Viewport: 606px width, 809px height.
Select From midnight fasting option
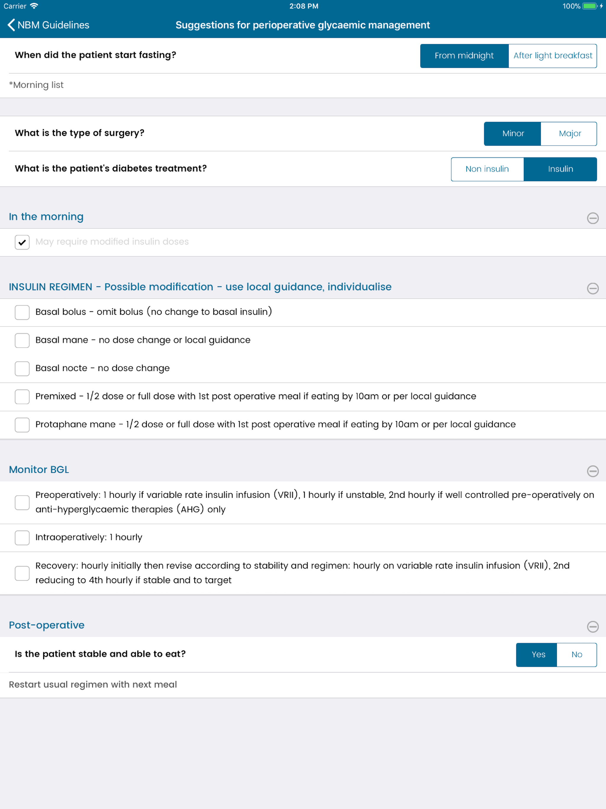coord(464,56)
